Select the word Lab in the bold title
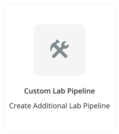Viewport: 119px width, 134px height. pos(59,91)
